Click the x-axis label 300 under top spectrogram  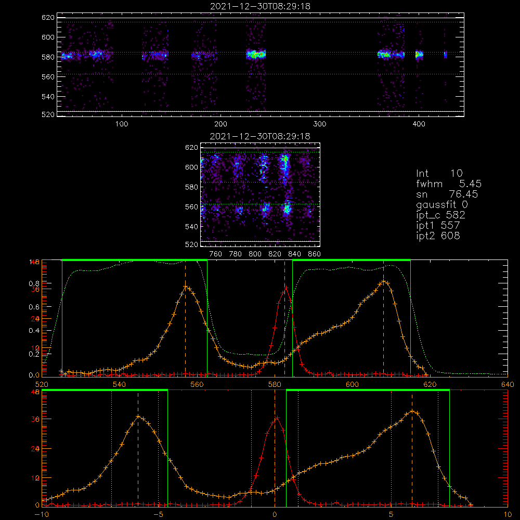coord(320,124)
